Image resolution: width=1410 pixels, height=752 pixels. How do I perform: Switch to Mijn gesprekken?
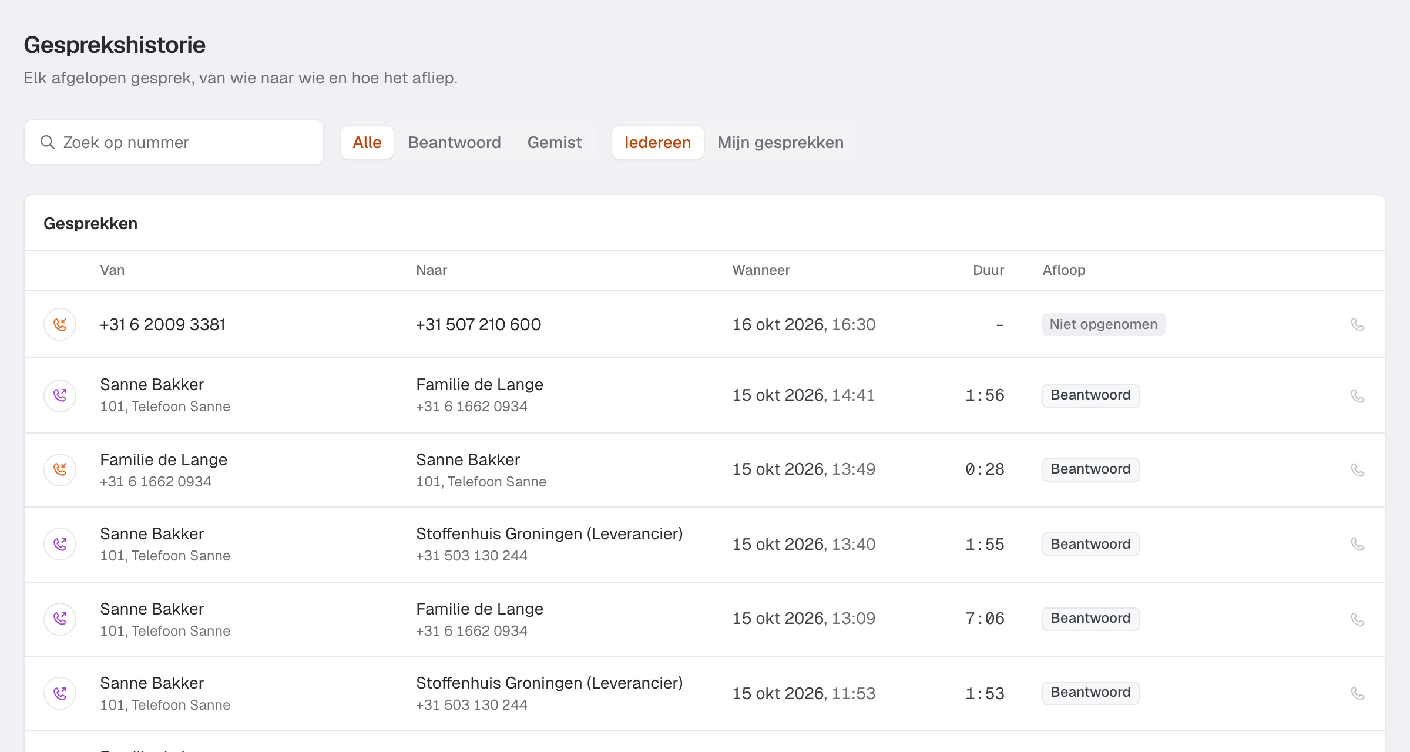(x=780, y=142)
